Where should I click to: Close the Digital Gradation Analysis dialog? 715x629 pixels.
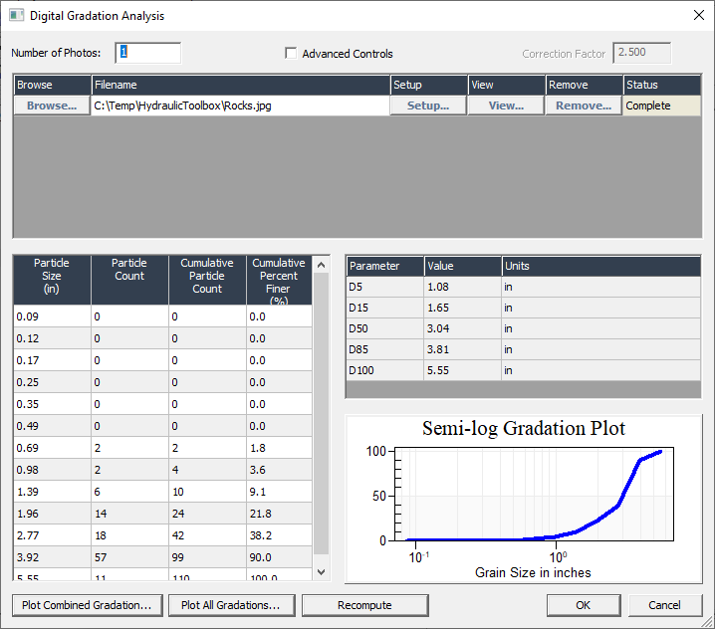coord(699,16)
